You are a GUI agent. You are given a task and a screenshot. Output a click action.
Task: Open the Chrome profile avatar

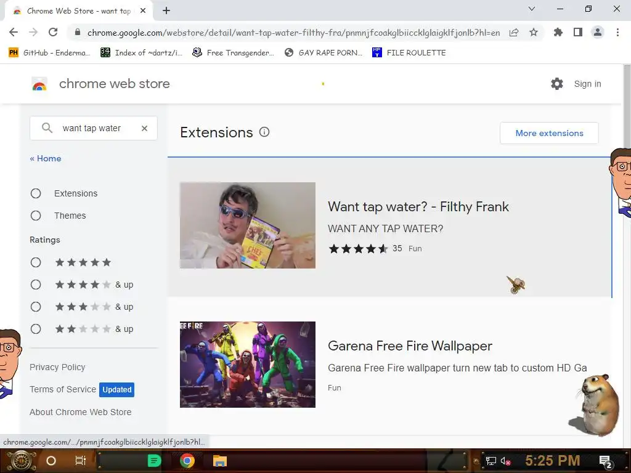(598, 32)
